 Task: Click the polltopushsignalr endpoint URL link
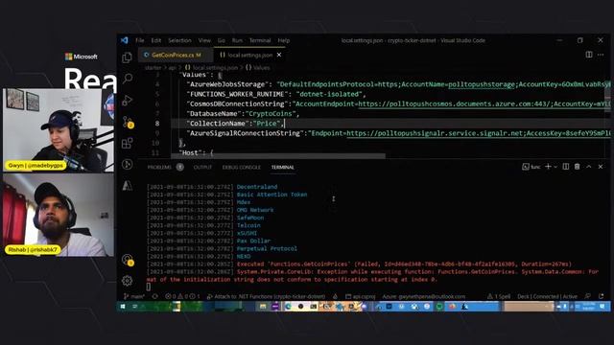435,133
